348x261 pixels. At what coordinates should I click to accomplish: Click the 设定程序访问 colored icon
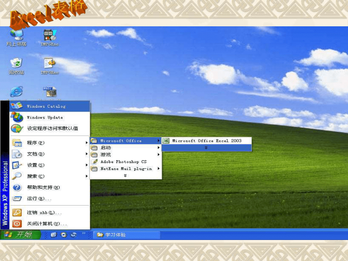[x=17, y=128]
